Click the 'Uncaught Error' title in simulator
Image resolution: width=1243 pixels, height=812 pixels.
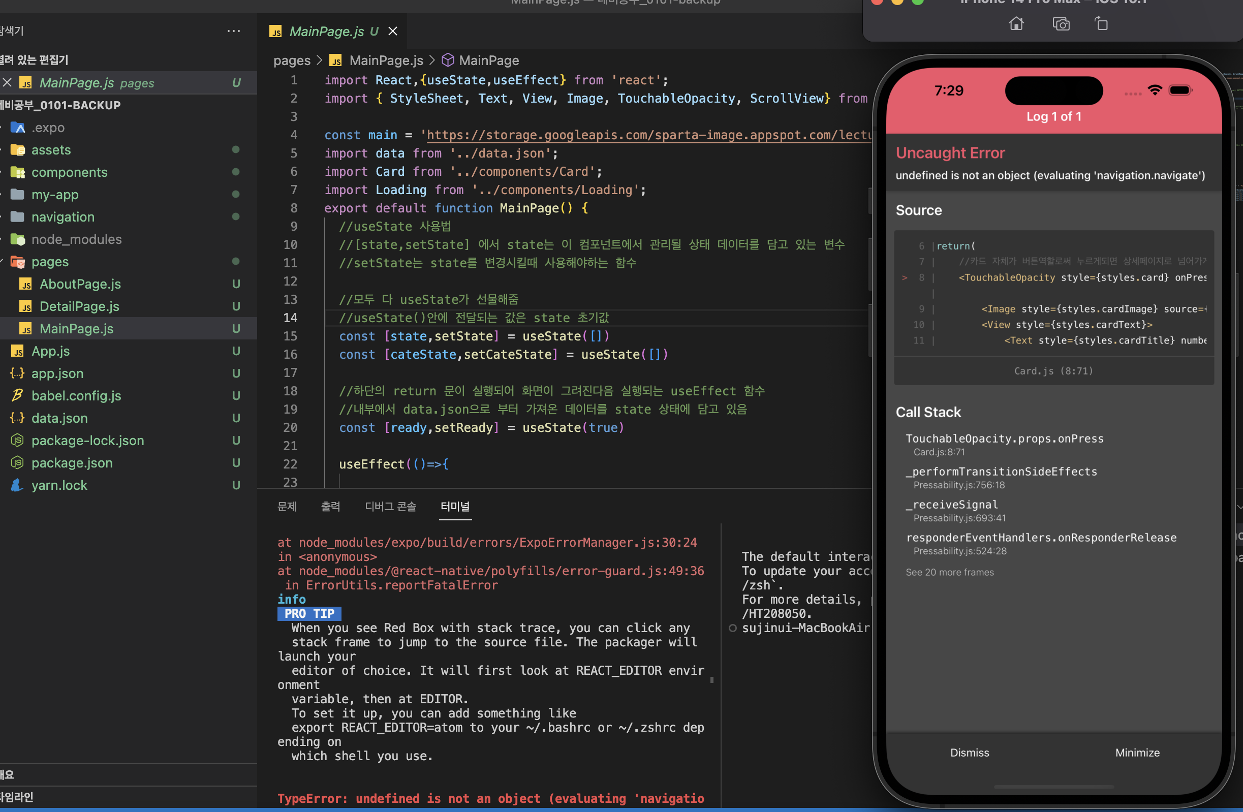pyautogui.click(x=950, y=152)
